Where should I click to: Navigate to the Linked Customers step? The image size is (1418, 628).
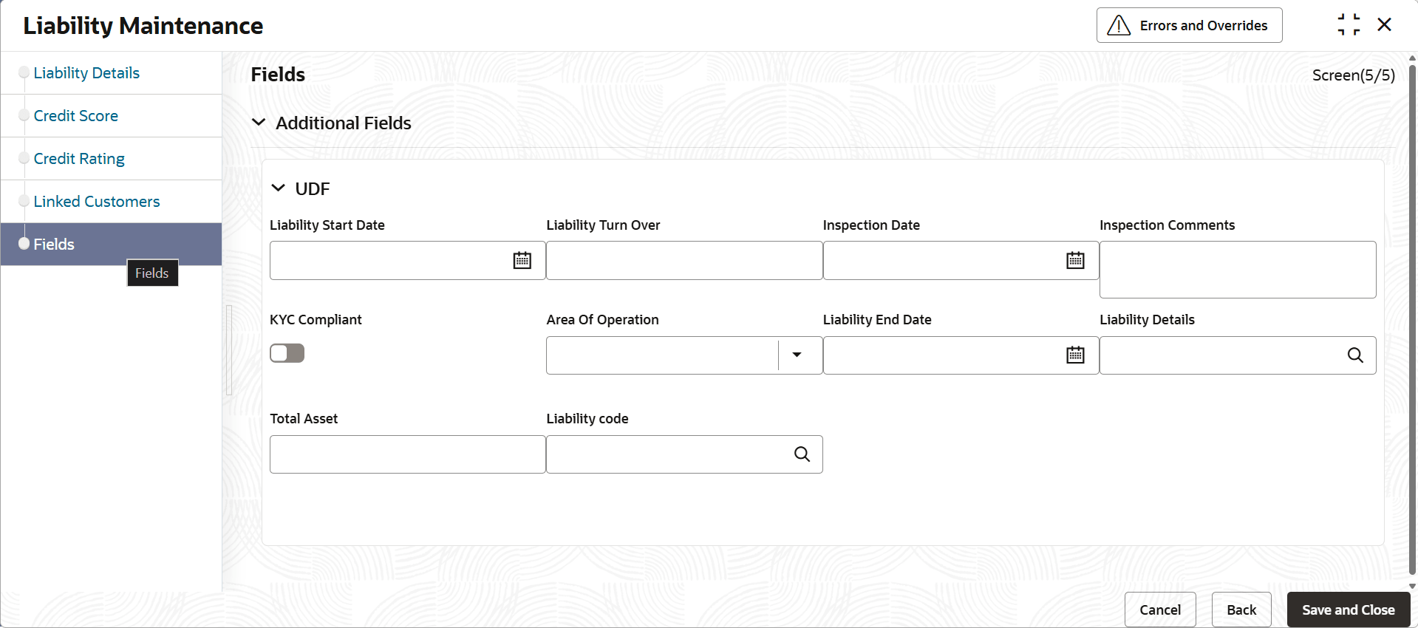coord(97,202)
